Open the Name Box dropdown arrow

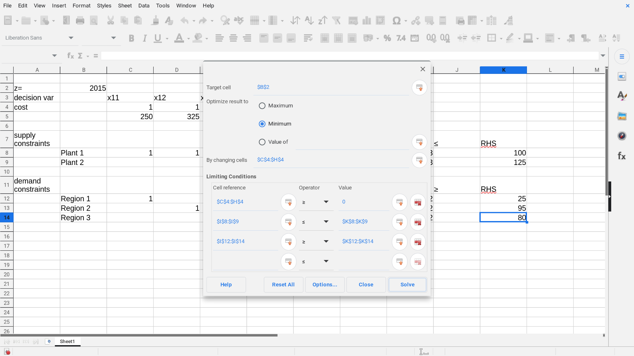[55, 56]
